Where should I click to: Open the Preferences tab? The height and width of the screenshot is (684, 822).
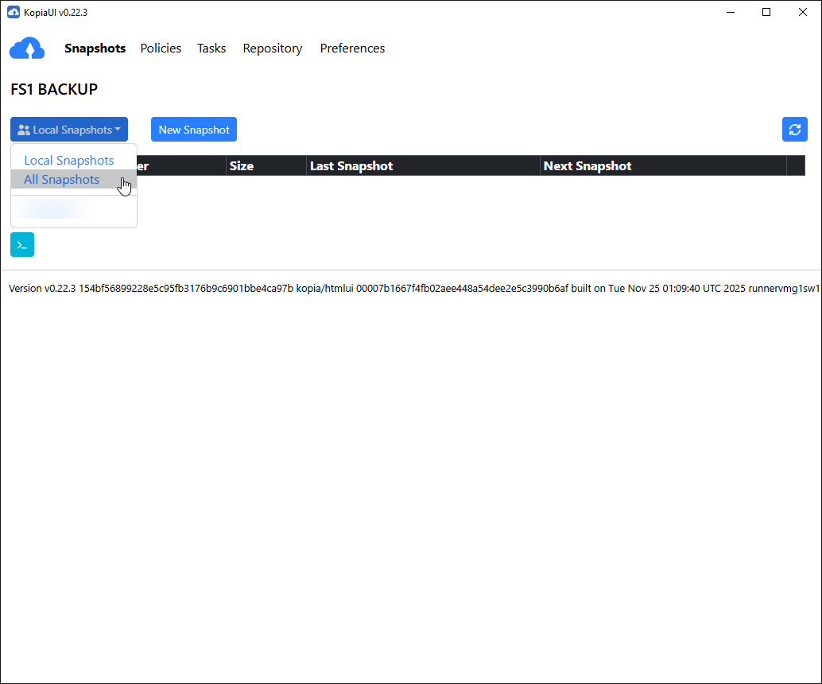[x=352, y=49]
